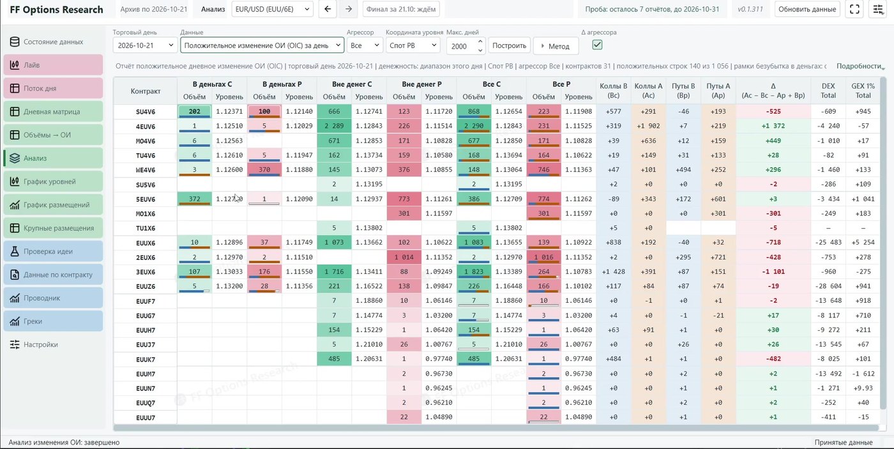Open the Состояние данных database icon
The height and width of the screenshot is (449, 894).
coord(14,42)
